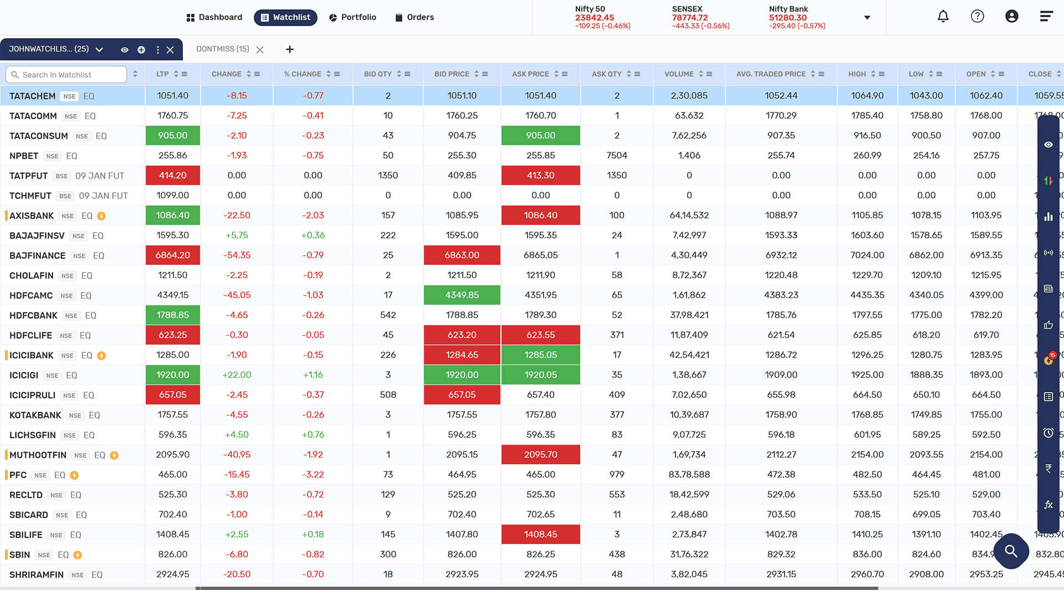Click the orange event badge beside PFC
This screenshot has width=1064, height=590.
74,475
